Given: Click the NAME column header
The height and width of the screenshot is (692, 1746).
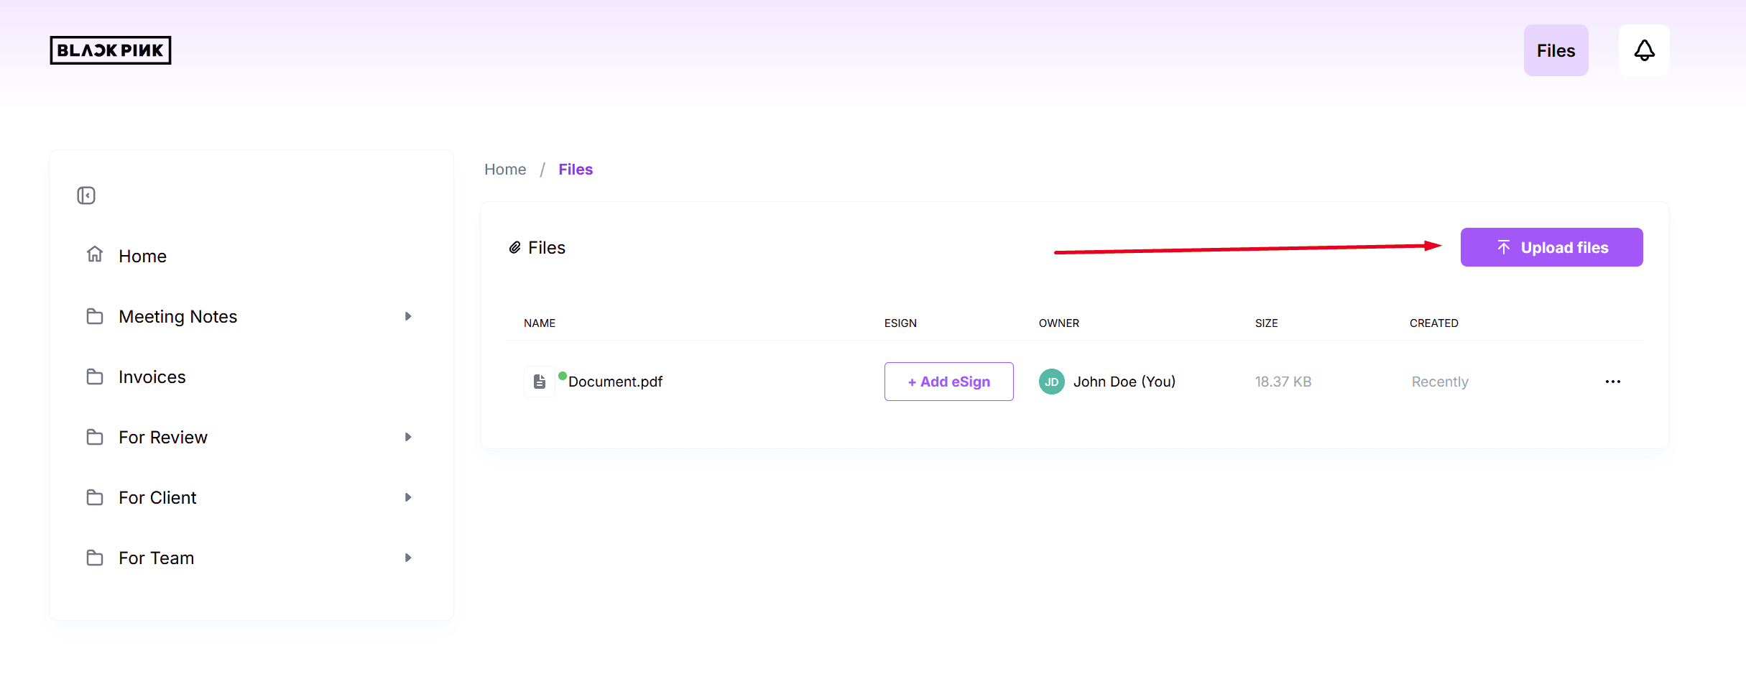Looking at the screenshot, I should (x=540, y=323).
